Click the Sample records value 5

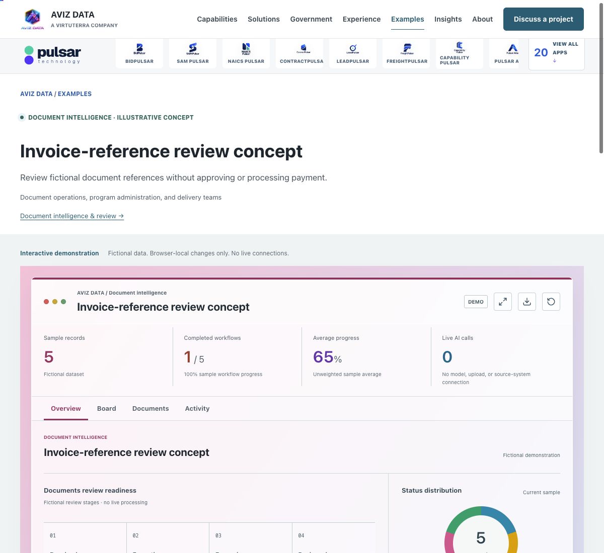click(x=49, y=357)
